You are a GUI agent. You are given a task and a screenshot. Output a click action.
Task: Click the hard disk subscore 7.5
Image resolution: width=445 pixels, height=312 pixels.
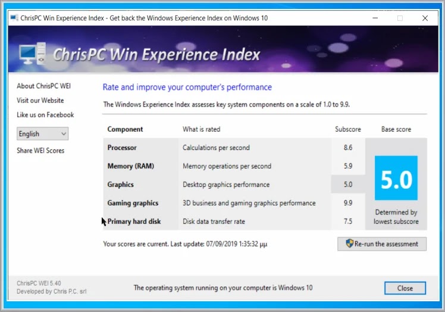(348, 221)
